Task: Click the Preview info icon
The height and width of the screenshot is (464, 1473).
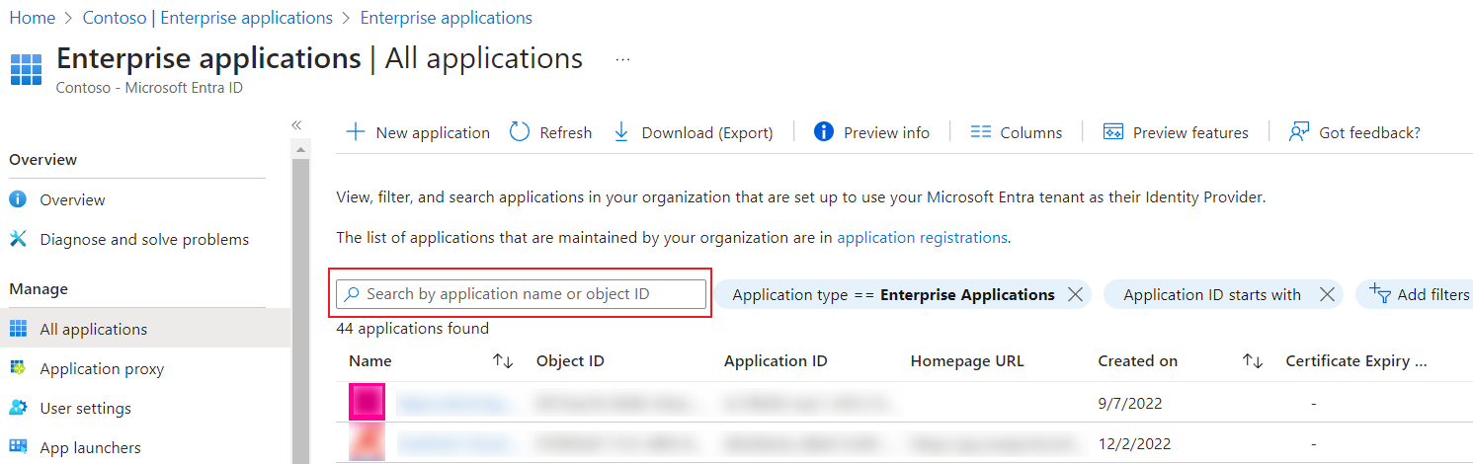Action: click(824, 132)
